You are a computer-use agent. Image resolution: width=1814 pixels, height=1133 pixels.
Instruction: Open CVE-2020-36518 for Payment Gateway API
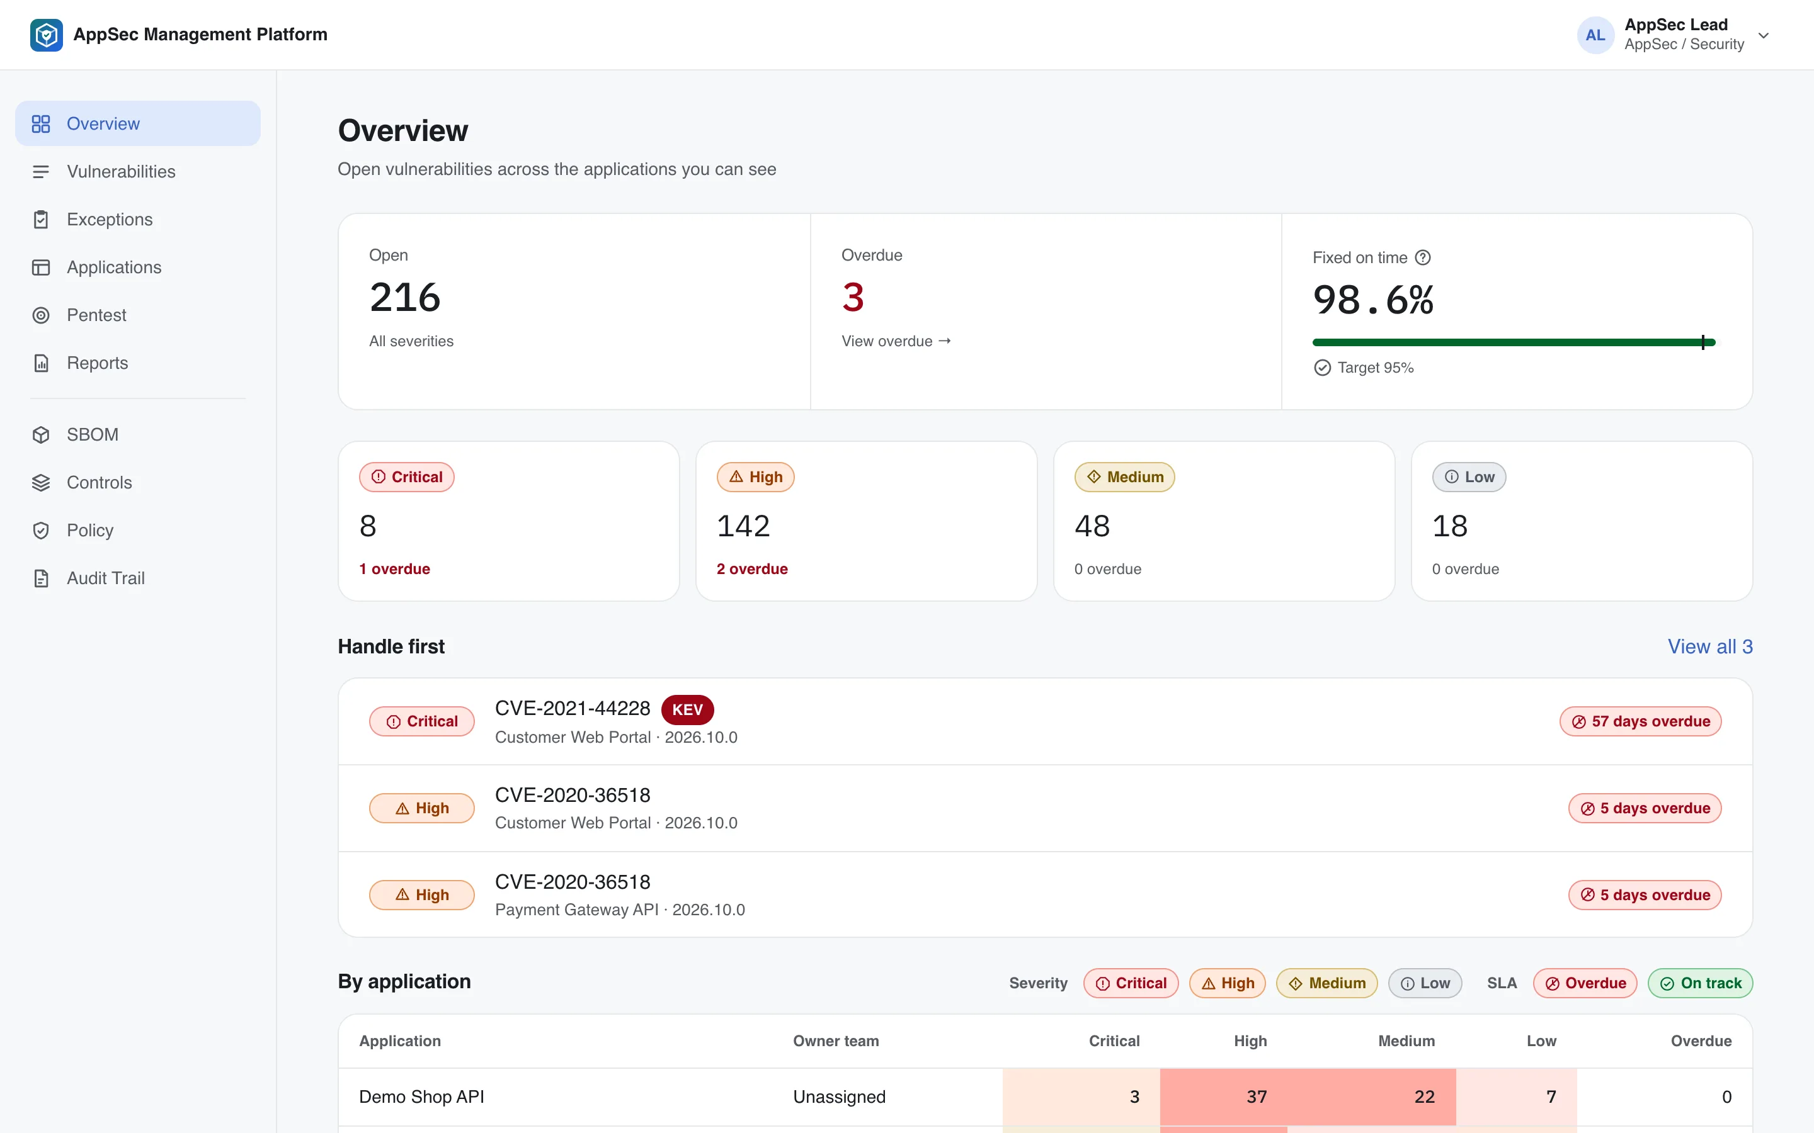coord(1045,894)
